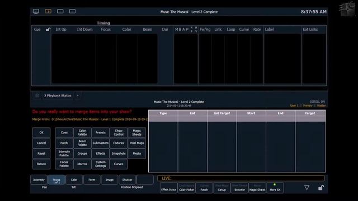Toggle Cues for merging
The image size is (358, 201).
(64, 133)
